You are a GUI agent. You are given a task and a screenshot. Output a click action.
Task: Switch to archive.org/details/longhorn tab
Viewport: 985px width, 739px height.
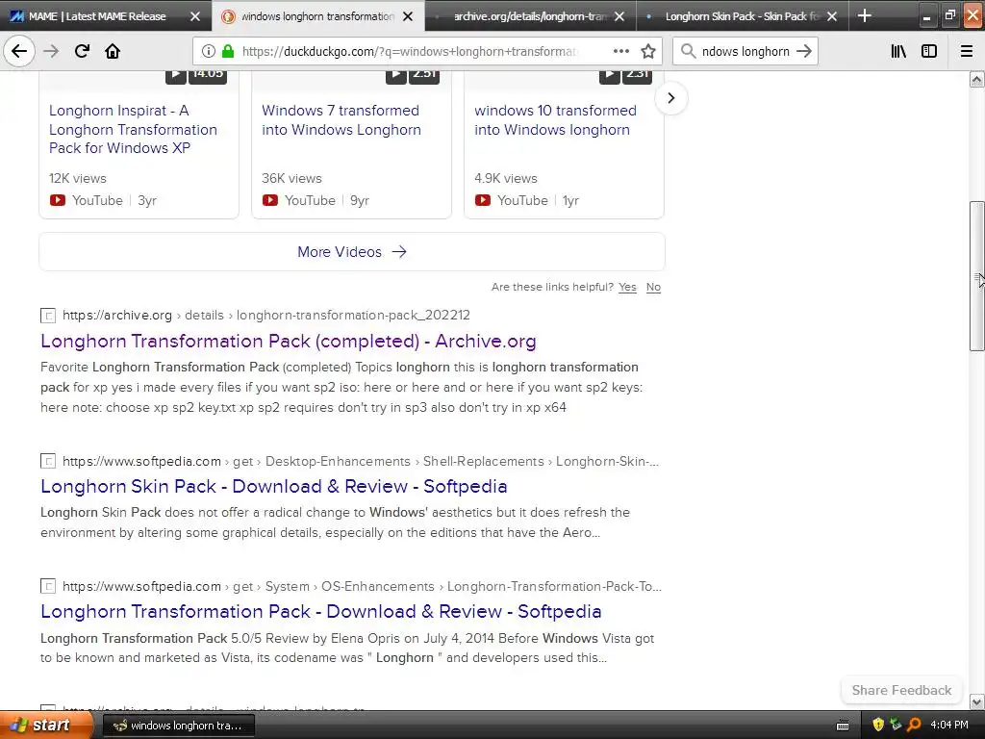pos(531,16)
